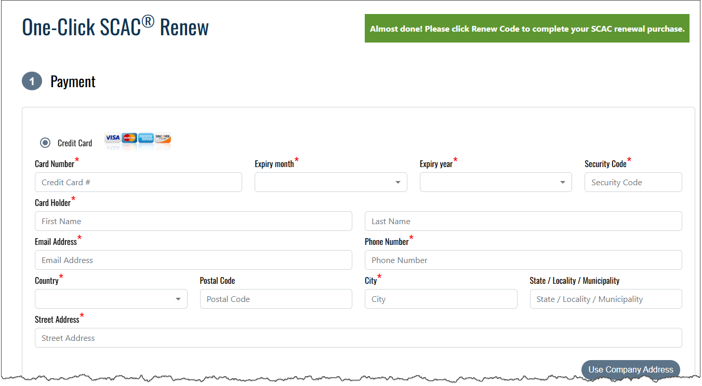702x386 pixels.
Task: Focus the Credit Card # field
Action: (138, 182)
